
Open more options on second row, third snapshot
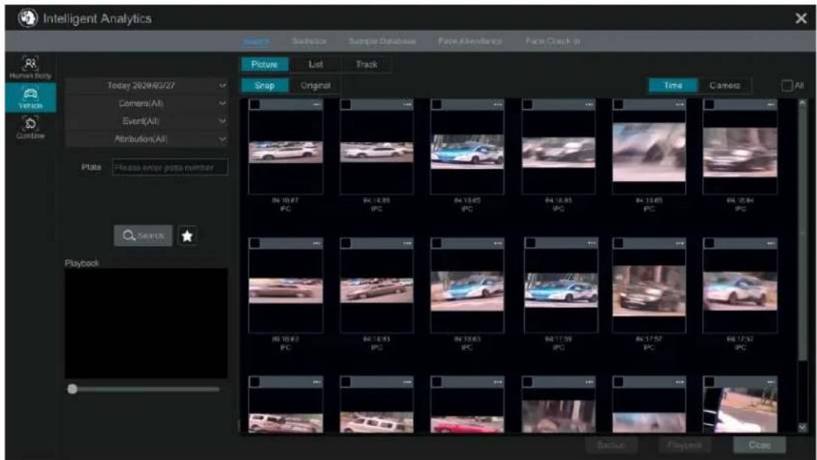(x=498, y=244)
